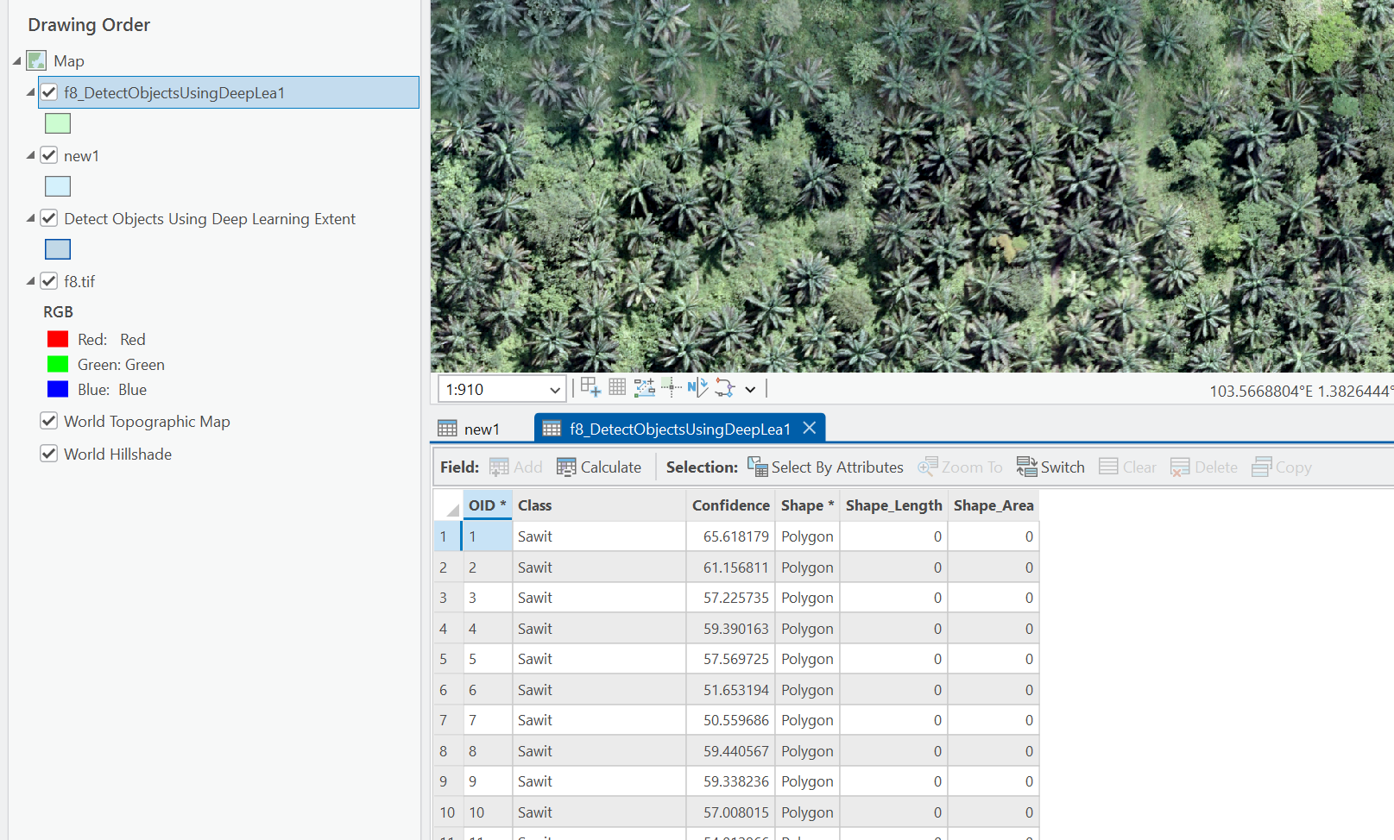Disable World Hillshade layer checkbox
The image size is (1394, 840).
click(x=49, y=454)
